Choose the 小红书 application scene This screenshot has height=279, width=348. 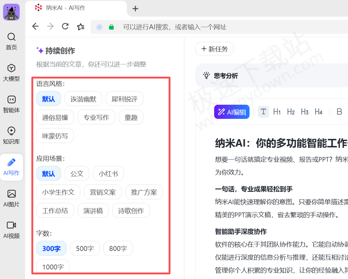tap(108, 173)
